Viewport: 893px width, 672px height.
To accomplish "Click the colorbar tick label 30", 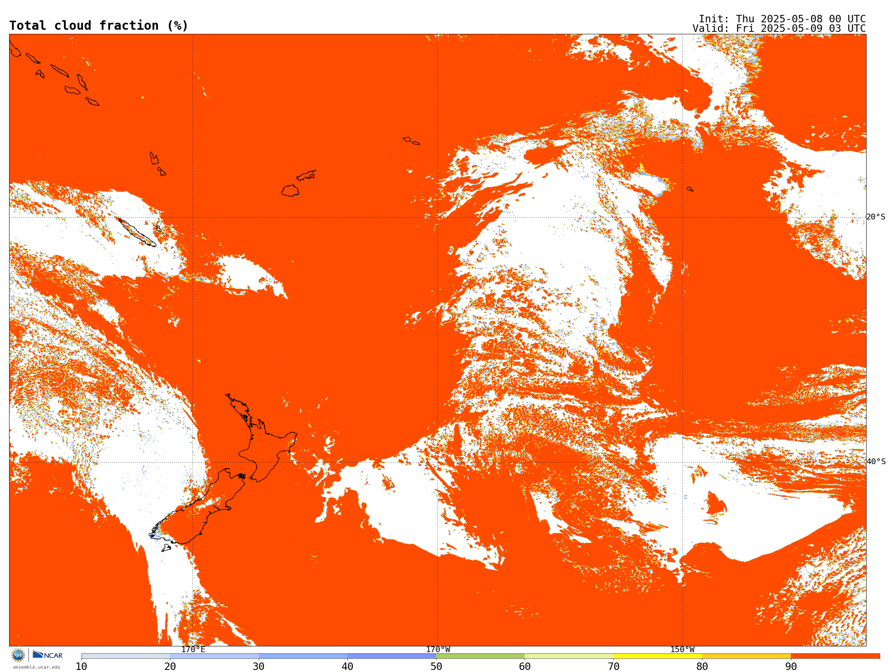I will click(x=259, y=667).
